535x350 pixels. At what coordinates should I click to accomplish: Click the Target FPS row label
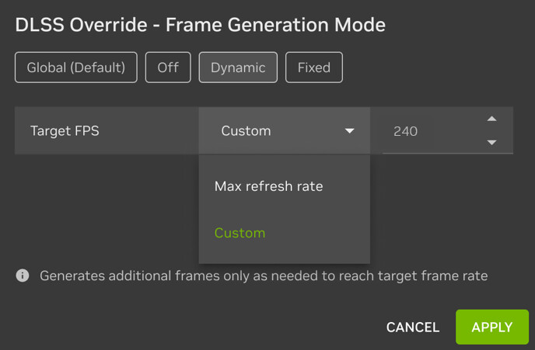pyautogui.click(x=65, y=131)
